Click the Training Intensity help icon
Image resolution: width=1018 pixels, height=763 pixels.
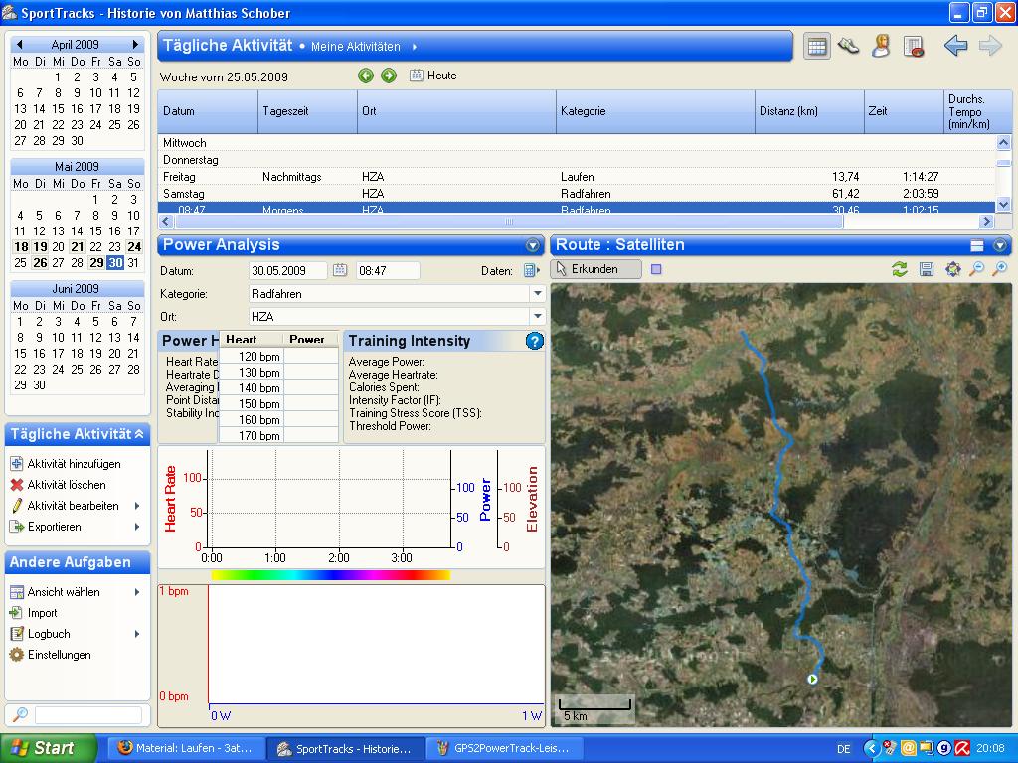[534, 341]
